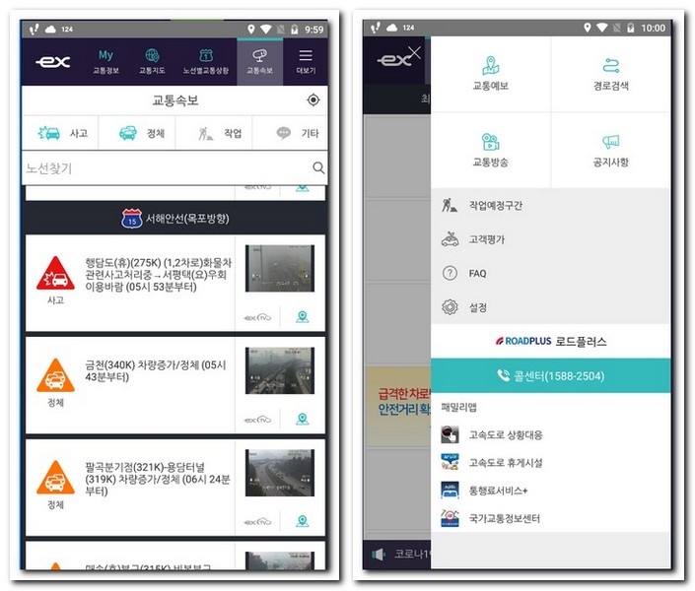Open the 교통지도 globe tab
The image size is (695, 591).
152,62
